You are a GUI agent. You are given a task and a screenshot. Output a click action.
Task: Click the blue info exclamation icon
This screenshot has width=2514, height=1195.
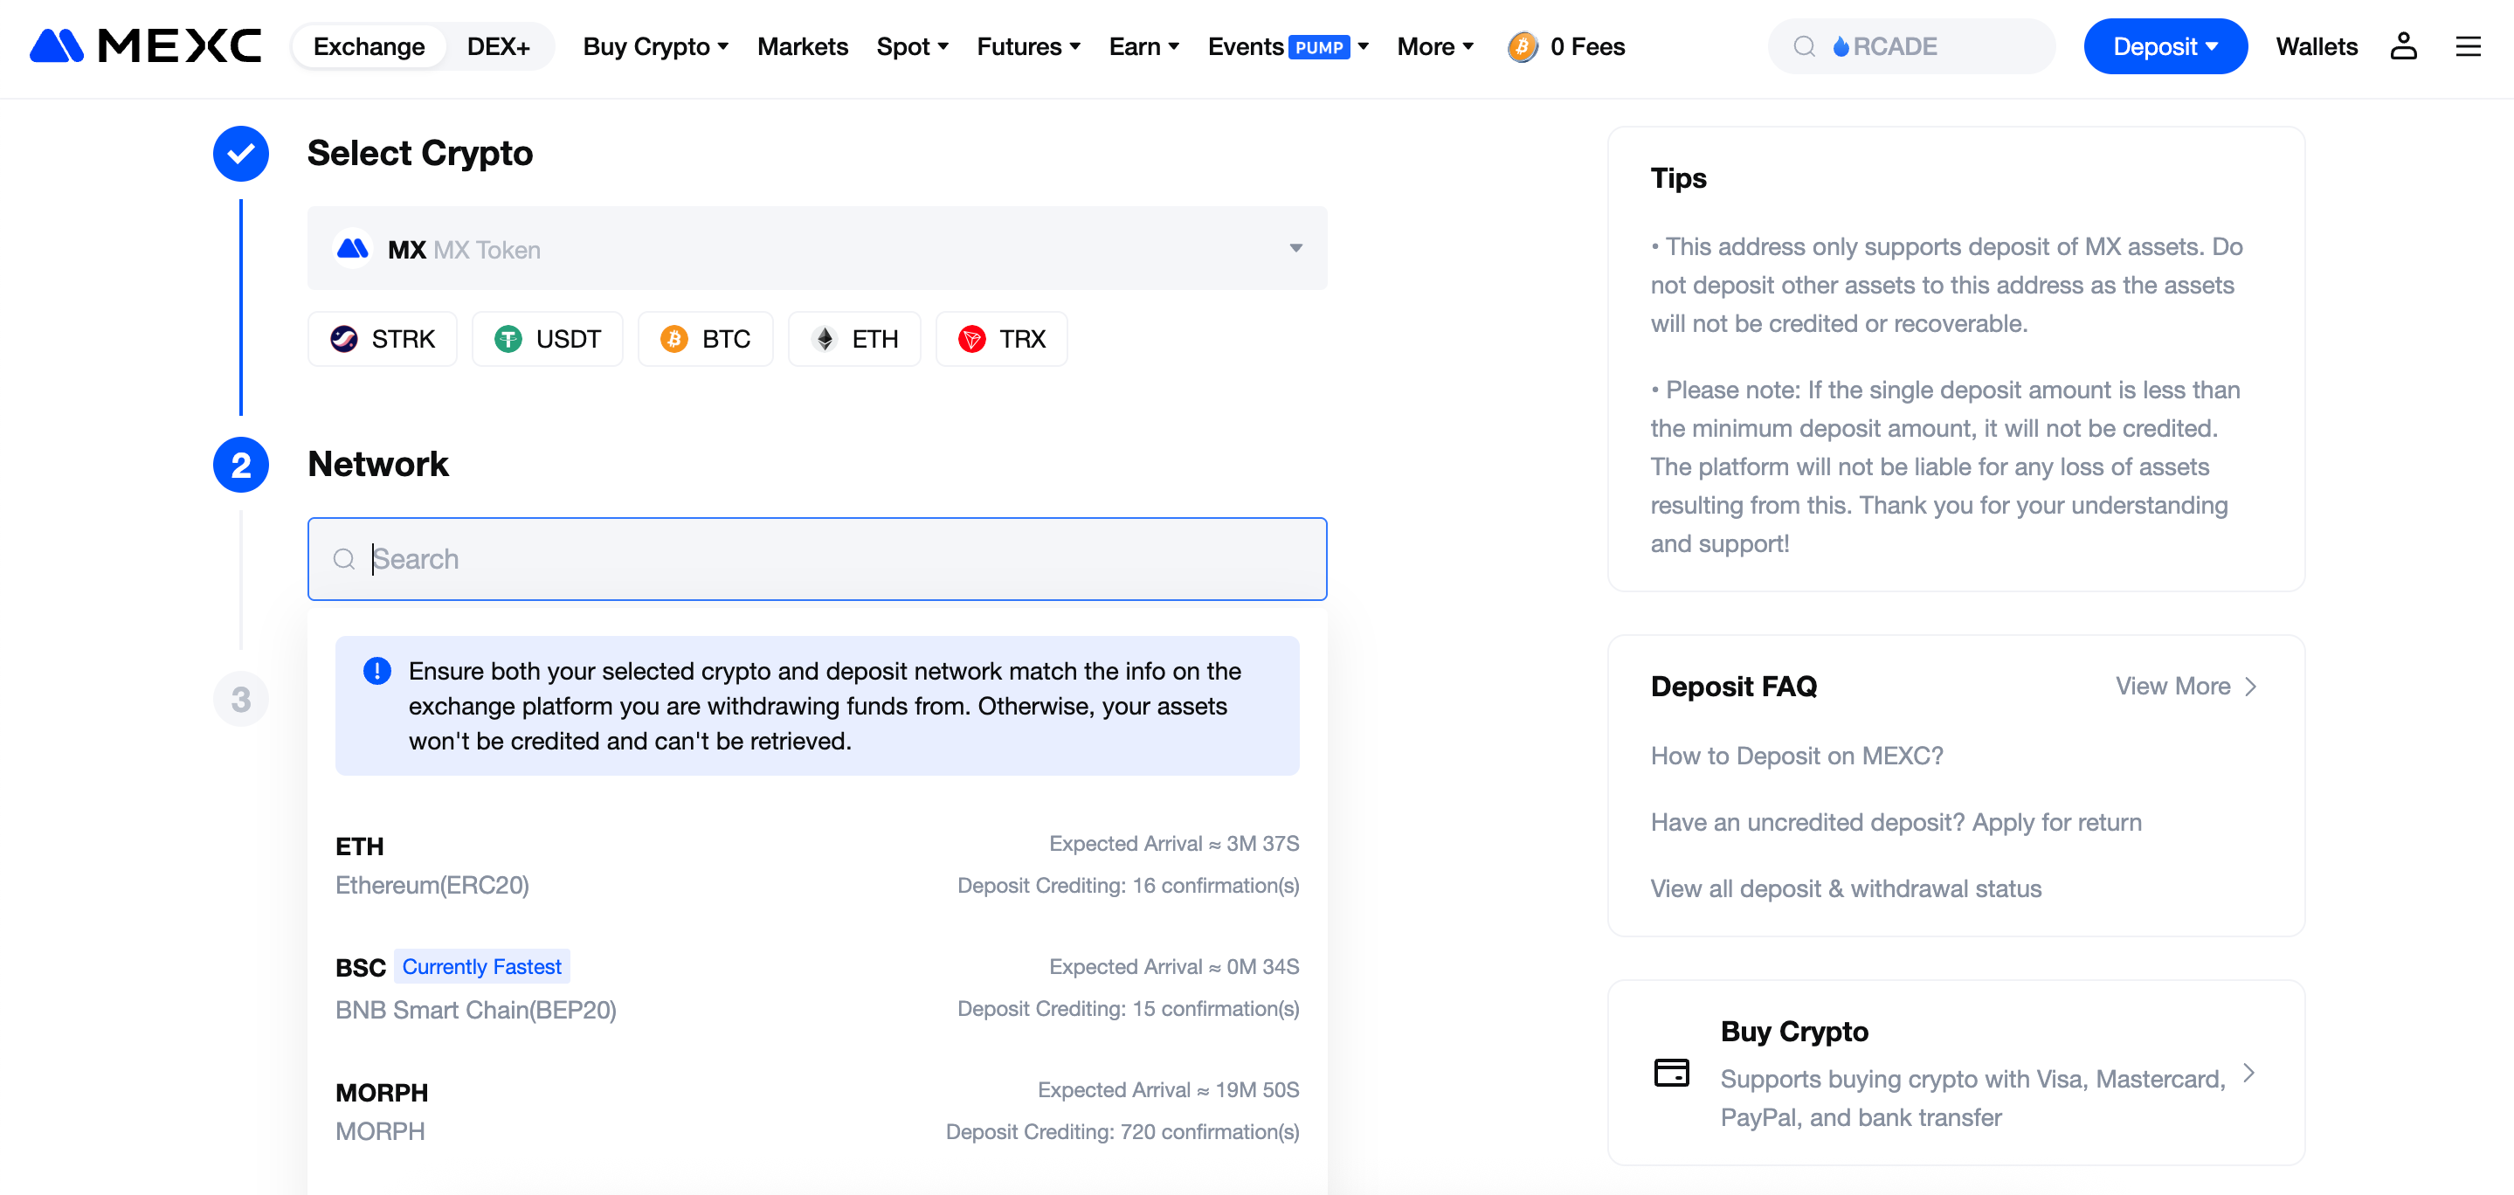pos(376,671)
